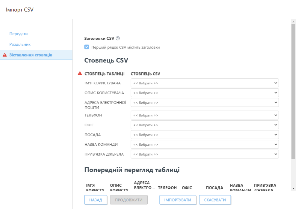Click the НАЗАД button
The width and height of the screenshot is (296, 209).
tap(96, 199)
